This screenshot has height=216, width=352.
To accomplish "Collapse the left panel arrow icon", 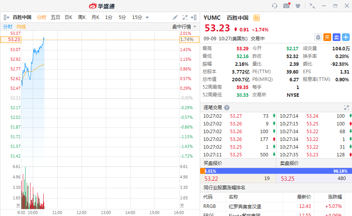I will tap(6, 17).
